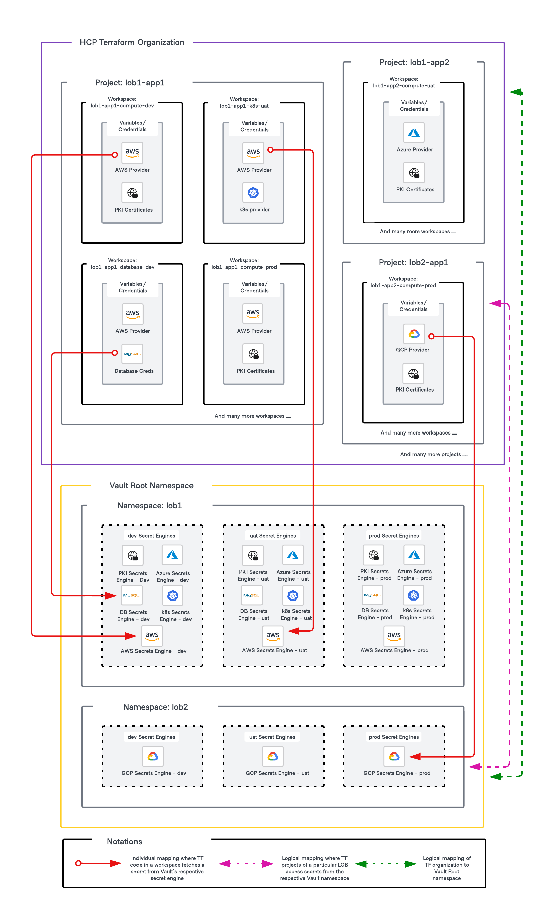The width and height of the screenshot is (547, 913).
Task: Click the GCP Secrets Engine - uat icon
Action: (x=273, y=756)
